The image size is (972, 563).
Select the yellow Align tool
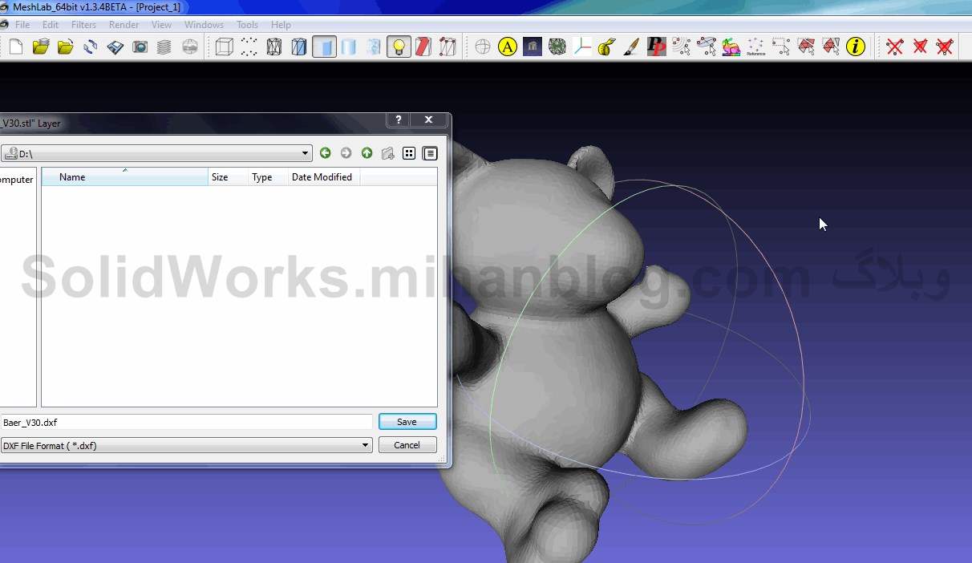508,47
